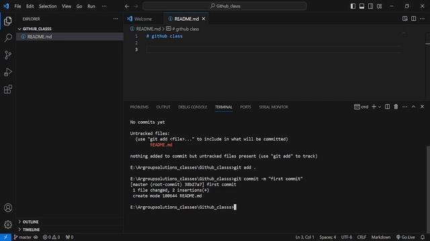The width and height of the screenshot is (430, 241).
Task: Click Ln 3, Col 1 status entry
Action: coord(304,237)
